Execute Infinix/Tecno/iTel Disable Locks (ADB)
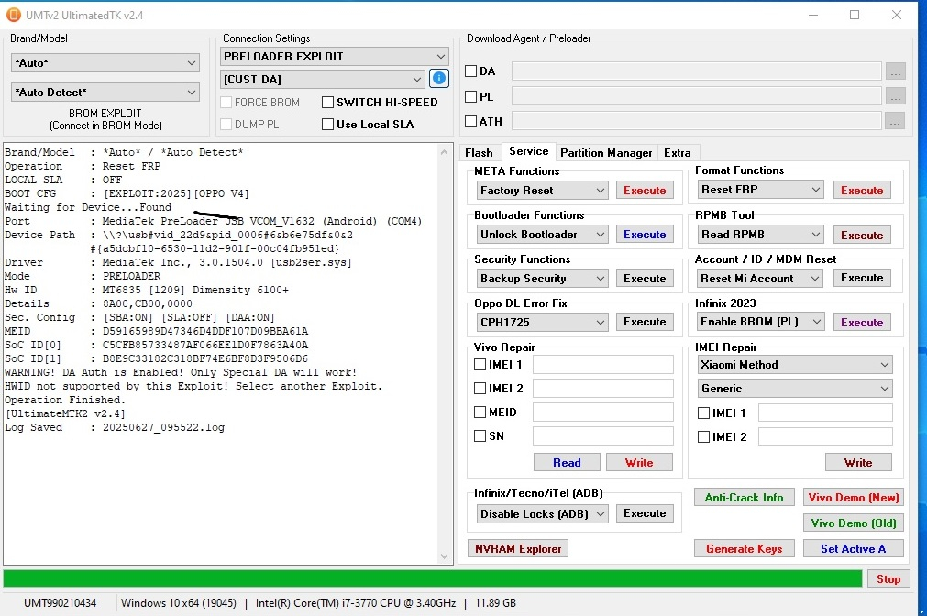The height and width of the screenshot is (616, 927). point(645,513)
